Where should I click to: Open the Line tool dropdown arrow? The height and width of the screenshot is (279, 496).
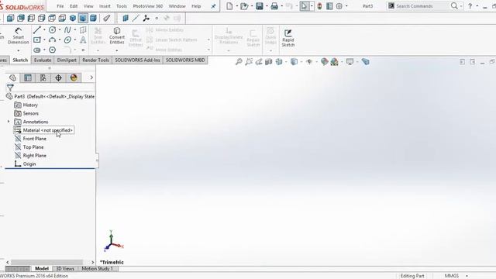[x=44, y=30]
